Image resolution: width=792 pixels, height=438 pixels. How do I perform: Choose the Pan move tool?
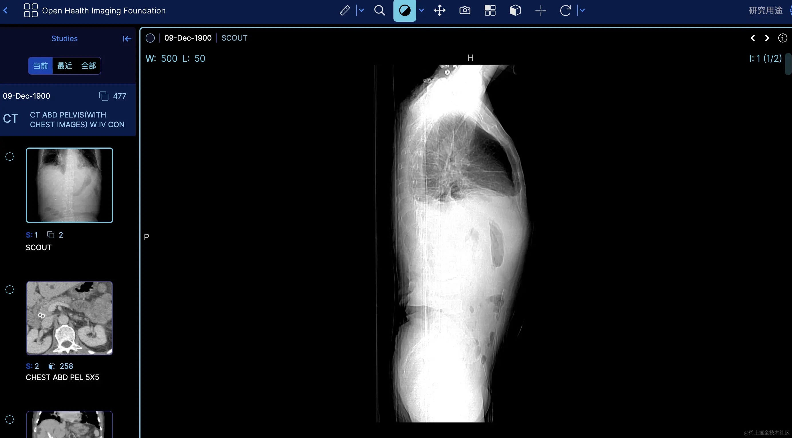click(440, 11)
